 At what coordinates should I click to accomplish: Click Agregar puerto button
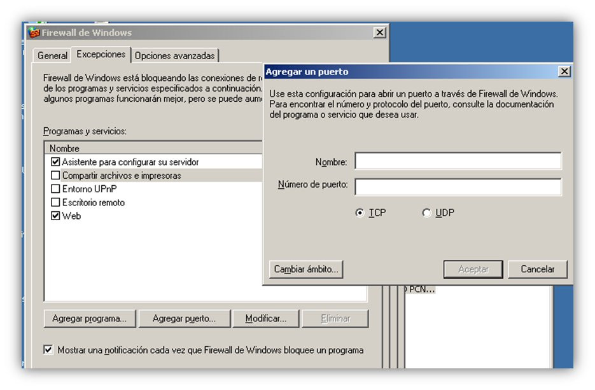click(x=184, y=319)
